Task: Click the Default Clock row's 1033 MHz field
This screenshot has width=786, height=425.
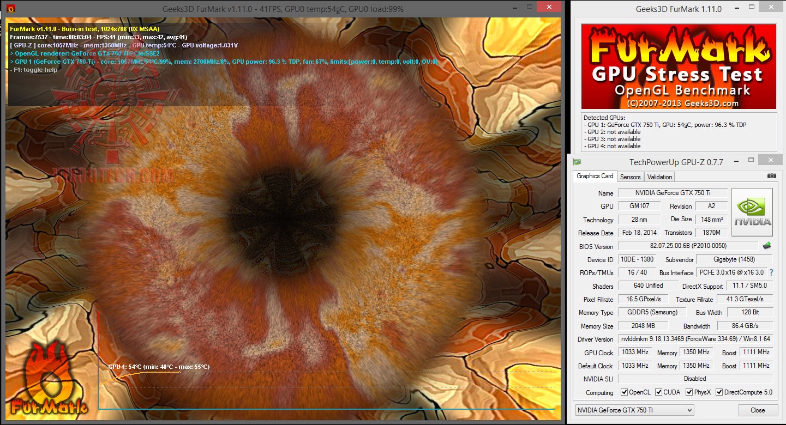Action: point(635,366)
